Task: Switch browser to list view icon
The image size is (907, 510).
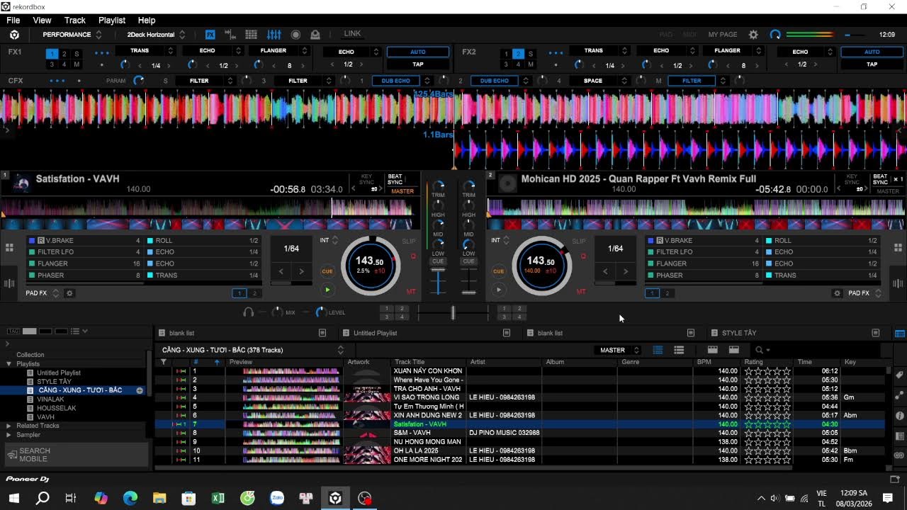Action: (x=658, y=350)
